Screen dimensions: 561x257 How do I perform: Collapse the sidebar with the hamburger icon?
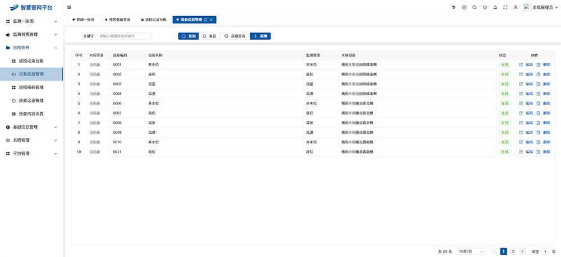pos(69,7)
